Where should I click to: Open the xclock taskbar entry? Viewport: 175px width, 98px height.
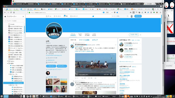pos(98,96)
